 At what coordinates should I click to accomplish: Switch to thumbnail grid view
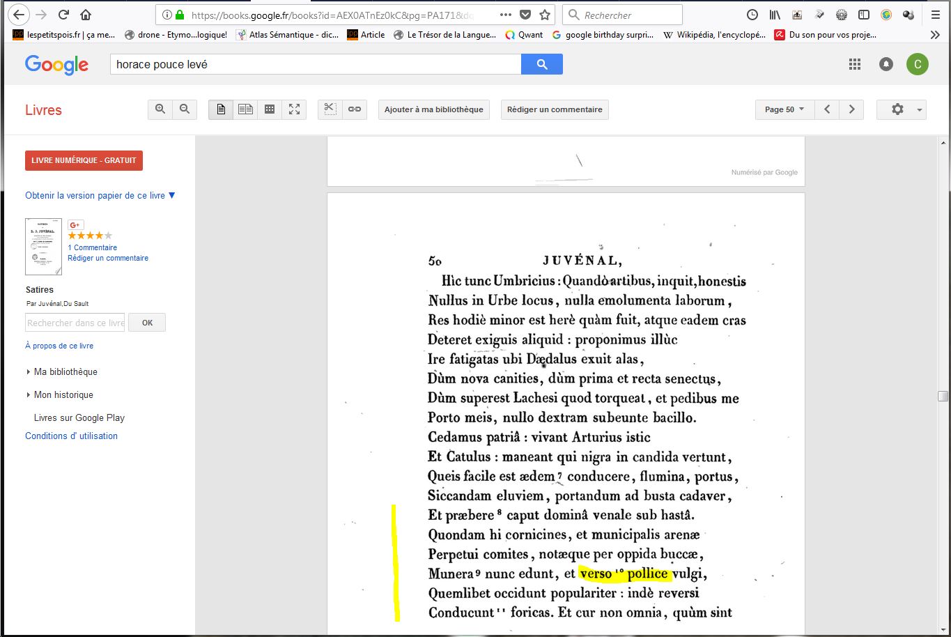coord(270,109)
